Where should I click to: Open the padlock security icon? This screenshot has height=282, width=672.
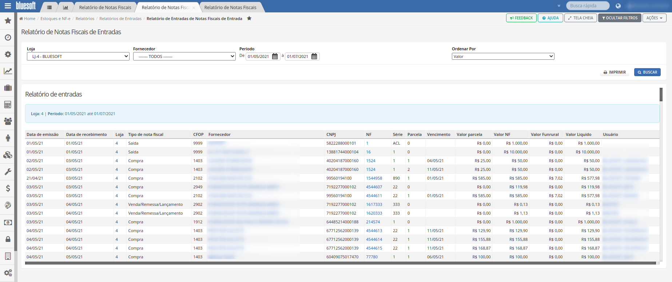point(8,239)
